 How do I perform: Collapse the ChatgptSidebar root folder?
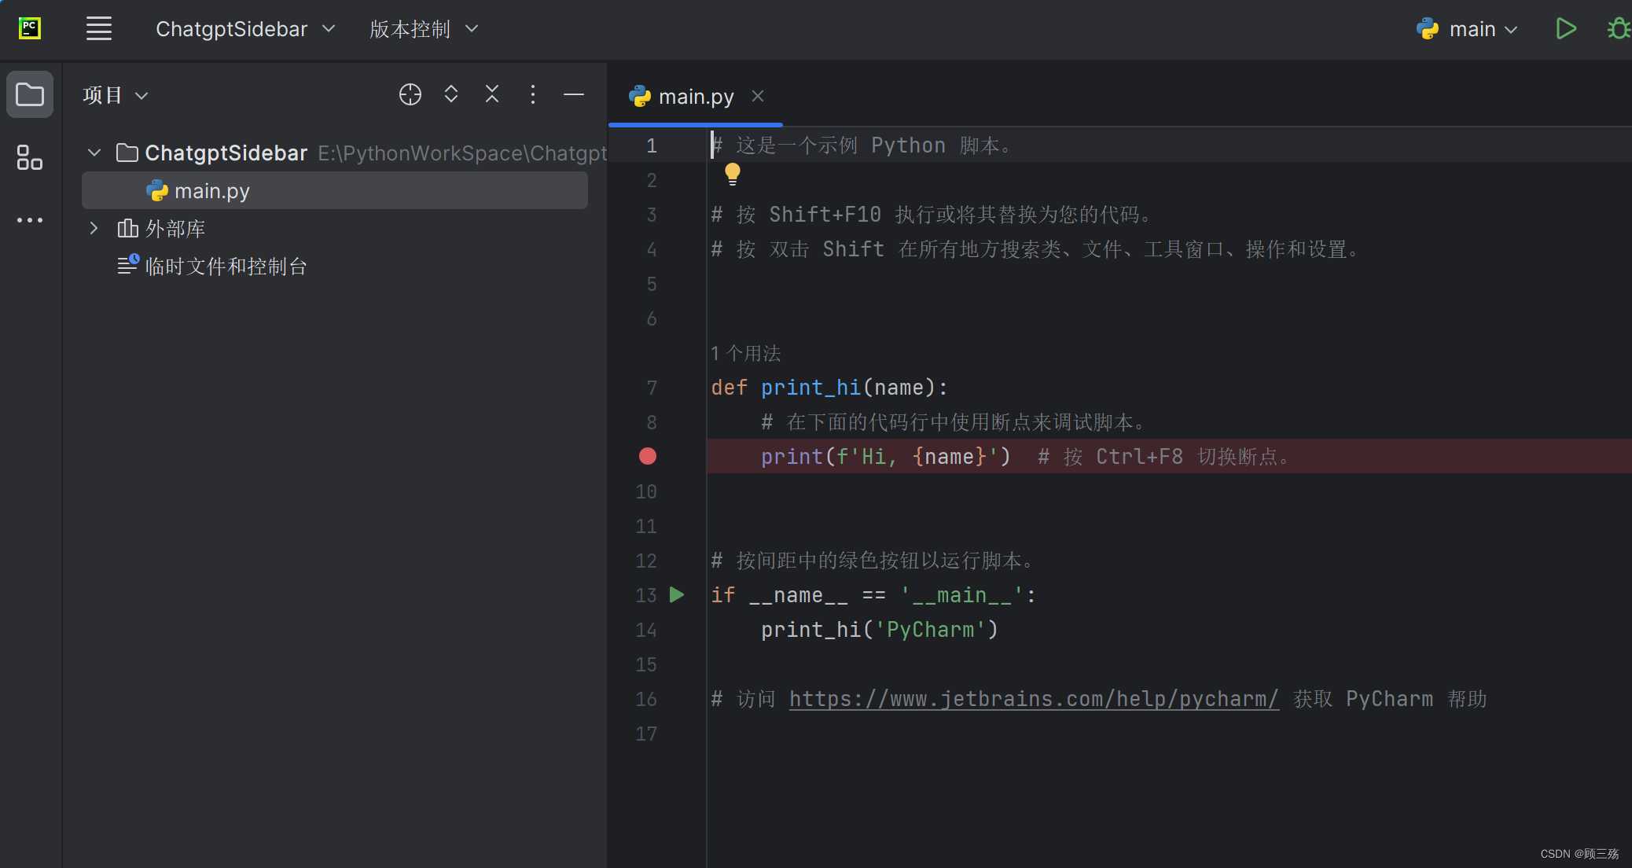click(x=94, y=153)
